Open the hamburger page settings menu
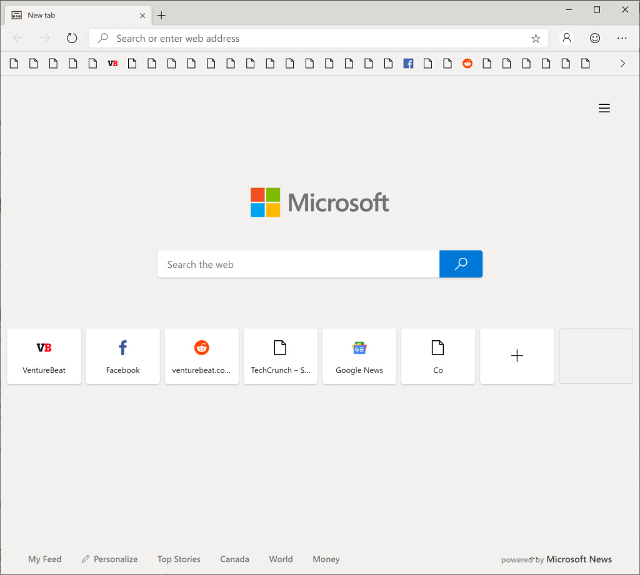Viewport: 640px width, 575px height. [604, 109]
